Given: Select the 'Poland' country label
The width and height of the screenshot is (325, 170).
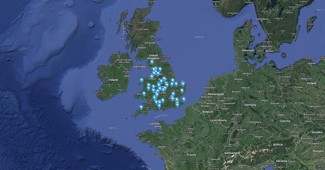Looking at the screenshot, I should point(311,83).
